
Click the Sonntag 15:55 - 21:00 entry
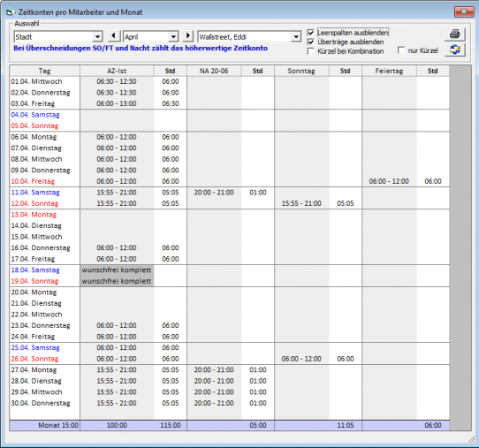(301, 203)
